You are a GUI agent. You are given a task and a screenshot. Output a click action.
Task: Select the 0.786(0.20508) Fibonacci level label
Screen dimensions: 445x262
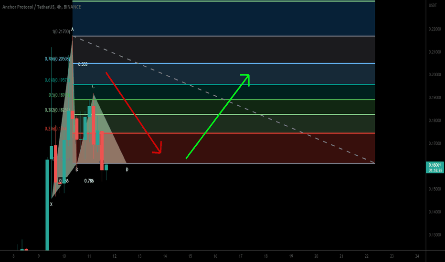[57, 59]
